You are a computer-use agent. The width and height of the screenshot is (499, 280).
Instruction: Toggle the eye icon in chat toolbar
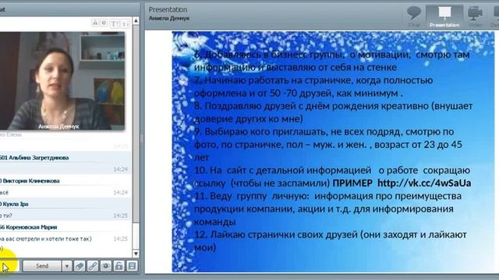tap(106, 266)
